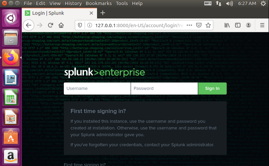Click Firefox icon in launcher
The height and width of the screenshot is (166, 269).
tap(11, 58)
